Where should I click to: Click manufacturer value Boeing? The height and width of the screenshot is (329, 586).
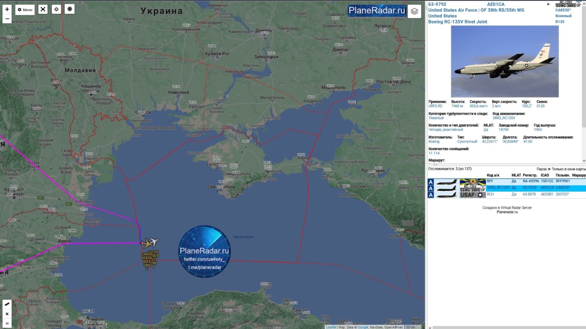(434, 142)
